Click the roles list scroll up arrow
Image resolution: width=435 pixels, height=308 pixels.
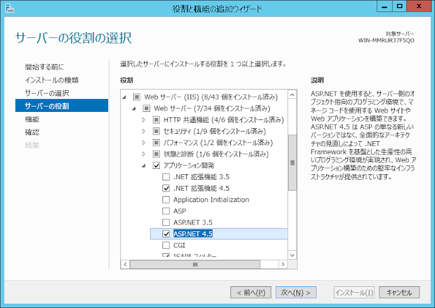[292, 95]
